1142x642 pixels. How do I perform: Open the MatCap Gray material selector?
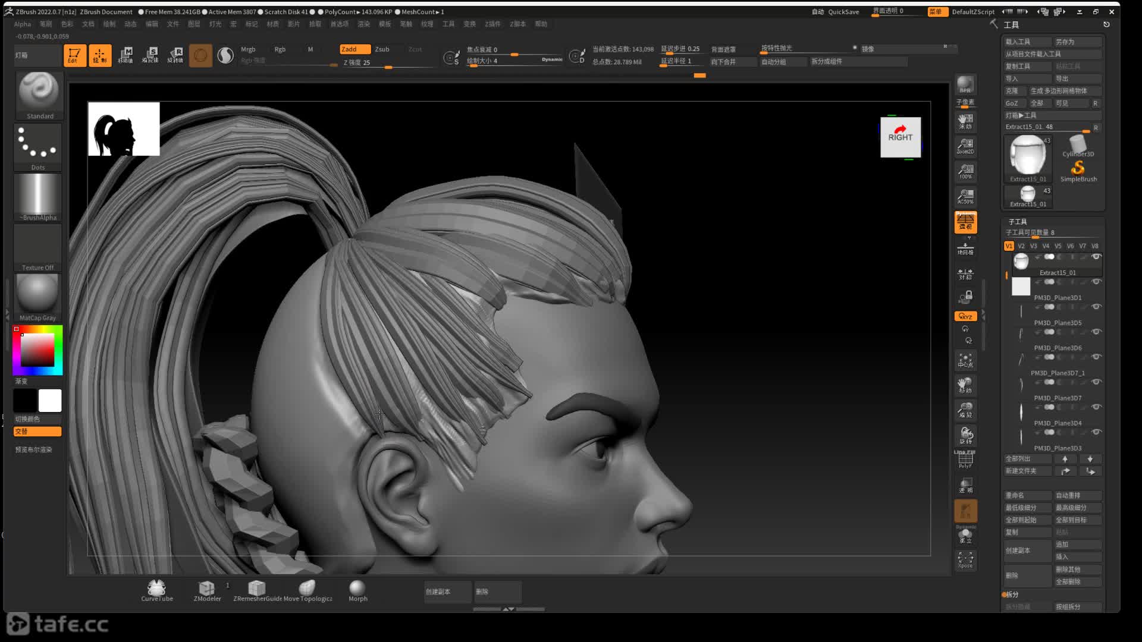[x=38, y=298]
